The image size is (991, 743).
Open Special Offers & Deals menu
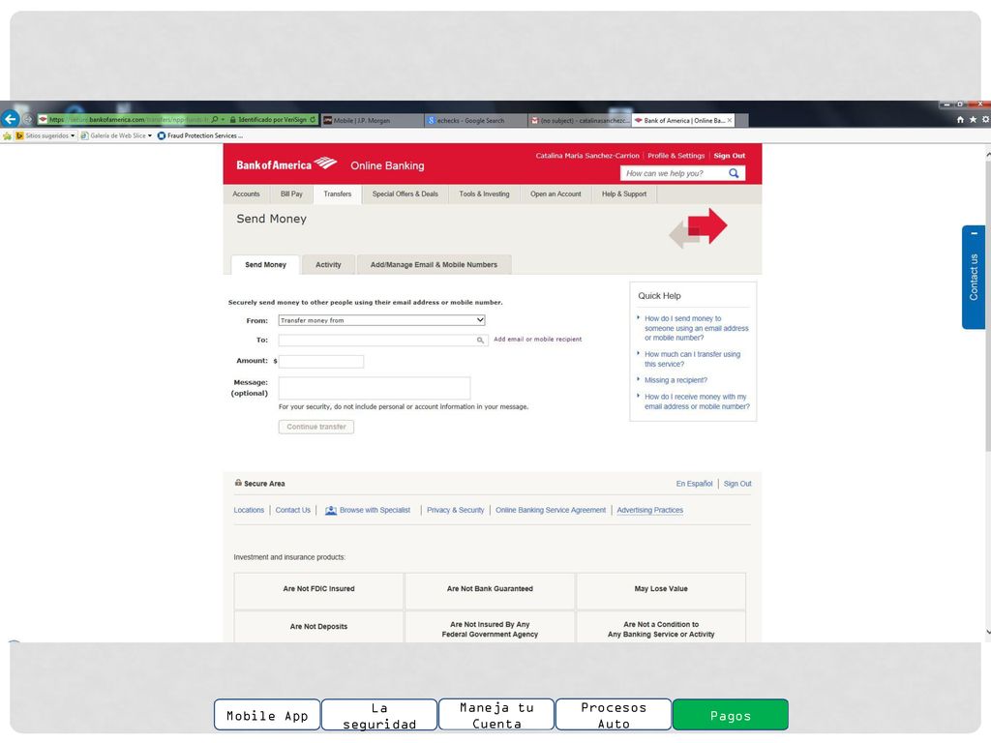[x=405, y=193]
